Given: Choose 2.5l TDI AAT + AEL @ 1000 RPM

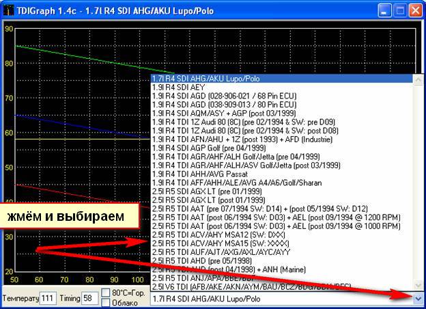Looking at the screenshot, I should pos(281,226).
